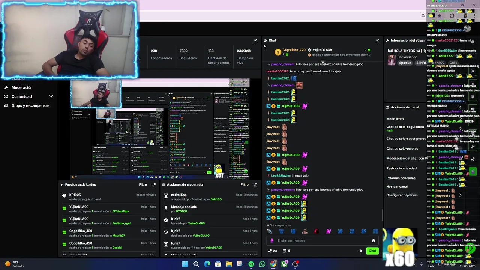480x270 pixels.
Task: Insert the man with hat quick emote
Action: pos(305,231)
